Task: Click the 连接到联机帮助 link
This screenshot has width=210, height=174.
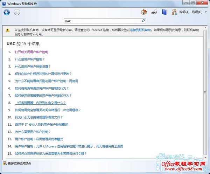Action: coord(140,30)
